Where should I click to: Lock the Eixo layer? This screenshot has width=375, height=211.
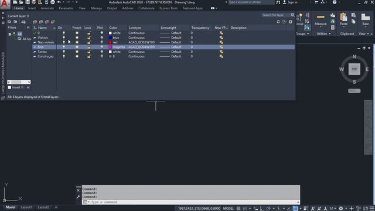point(88,47)
